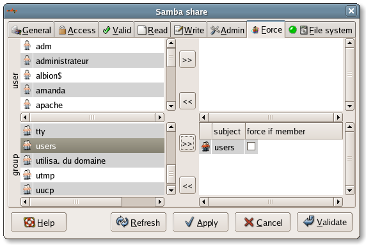Enable force if member for users
Image resolution: width=366 pixels, height=245 pixels.
pyautogui.click(x=251, y=146)
